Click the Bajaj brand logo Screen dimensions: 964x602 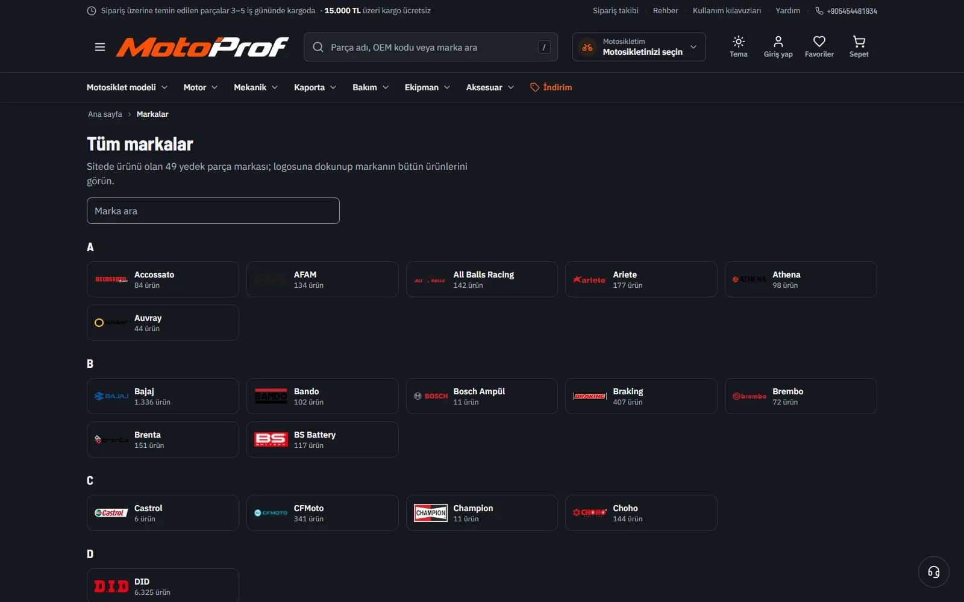(111, 396)
